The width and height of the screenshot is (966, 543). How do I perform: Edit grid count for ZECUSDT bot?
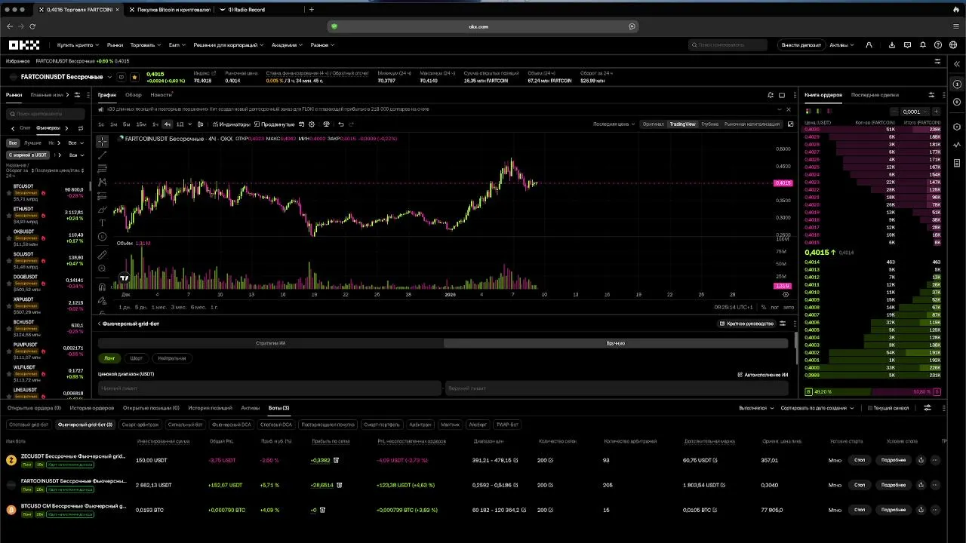click(x=550, y=460)
